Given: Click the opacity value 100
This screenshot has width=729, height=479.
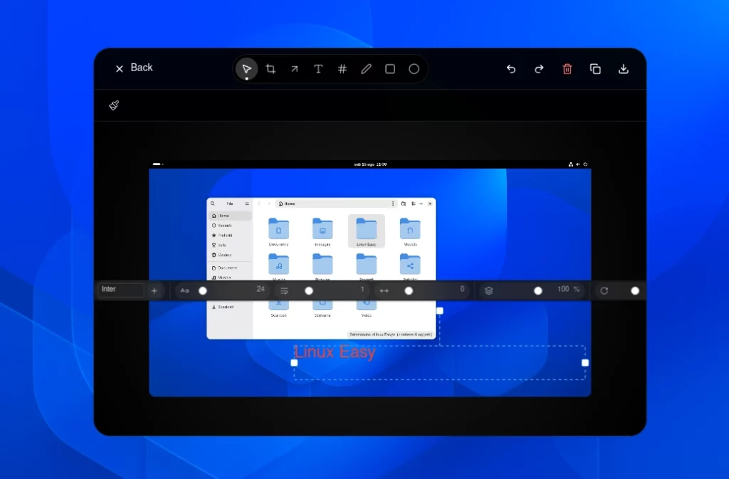Looking at the screenshot, I should pyautogui.click(x=563, y=289).
